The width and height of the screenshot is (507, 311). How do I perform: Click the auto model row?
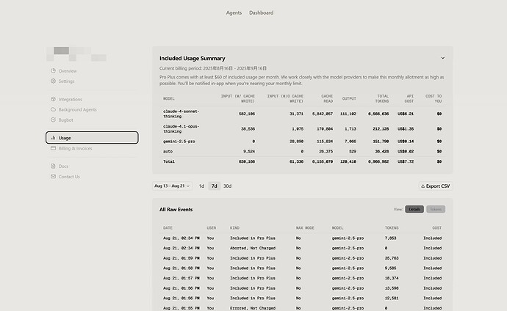point(302,151)
